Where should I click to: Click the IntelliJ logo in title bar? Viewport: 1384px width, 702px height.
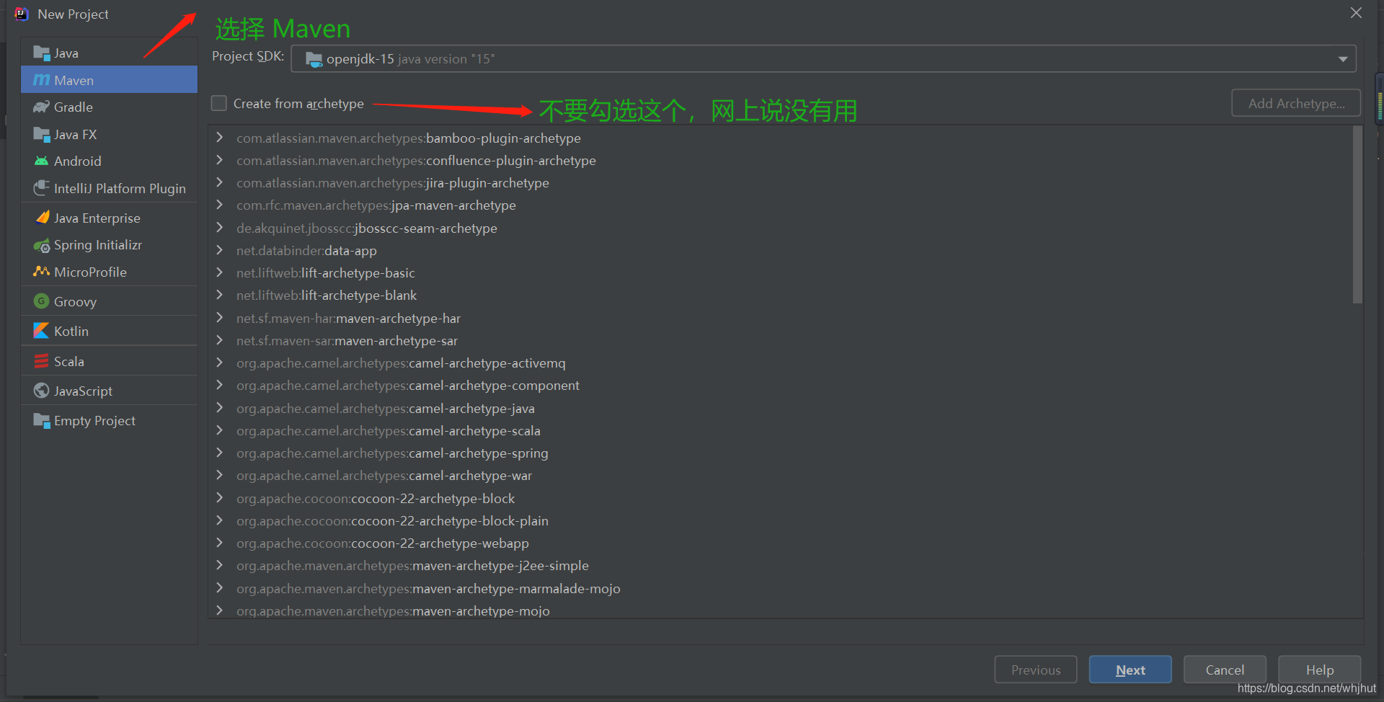click(22, 14)
